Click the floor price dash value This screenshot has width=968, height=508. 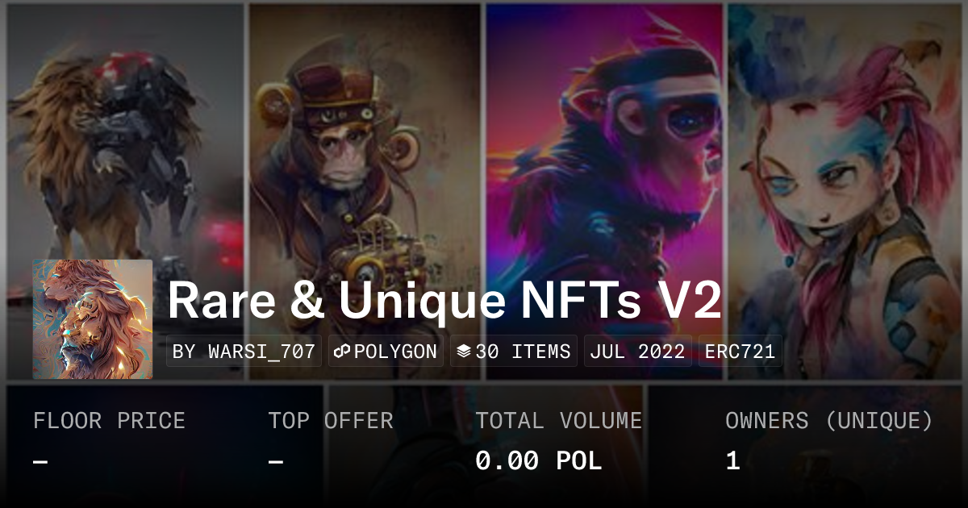click(x=40, y=461)
